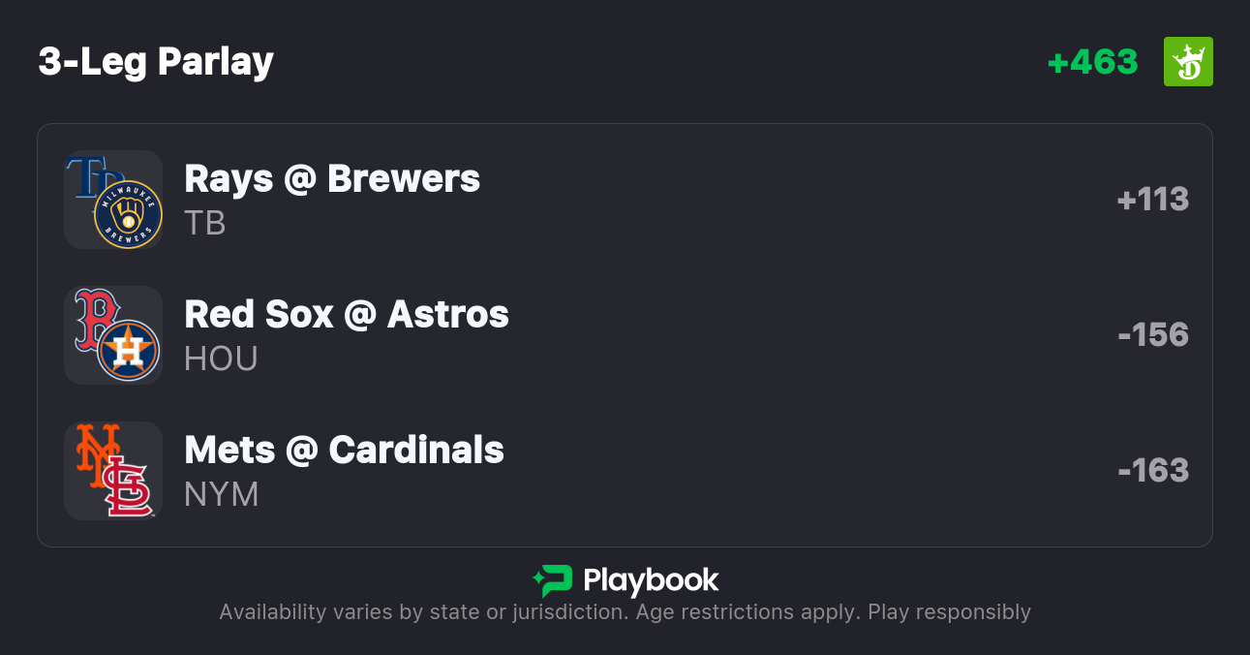
Task: Click the NYM pick label
Action: point(222,495)
